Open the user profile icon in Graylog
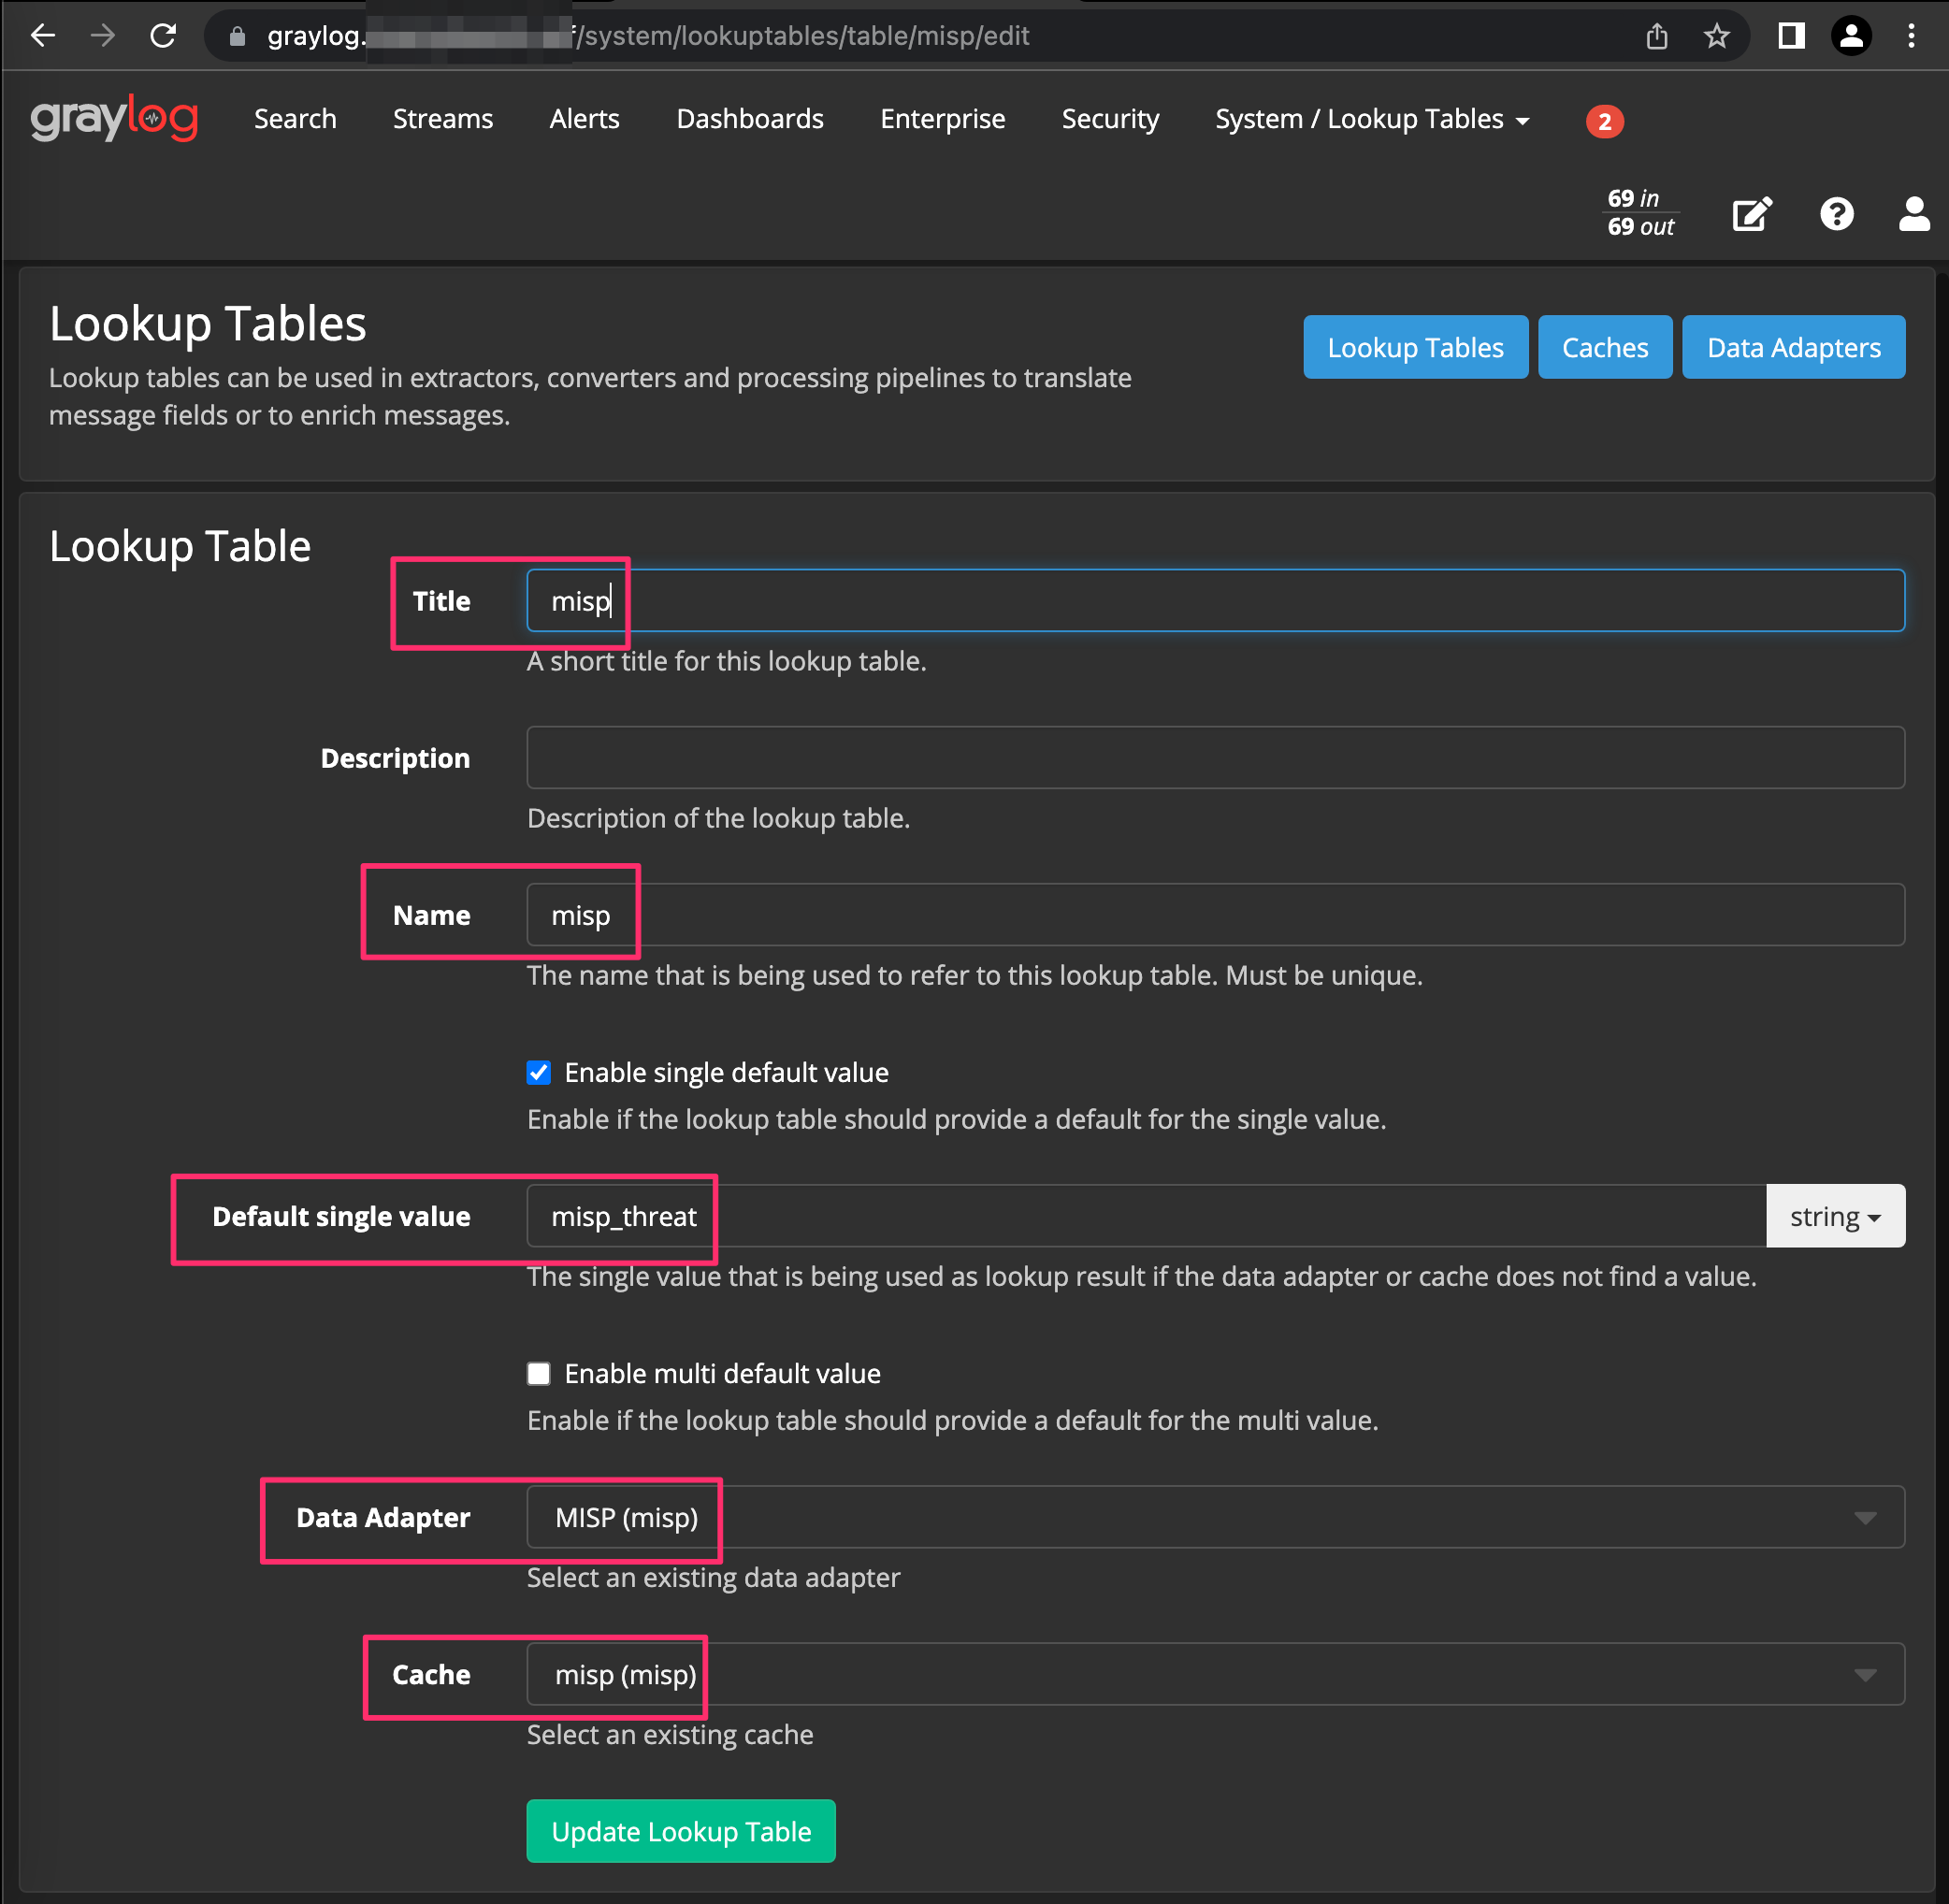The height and width of the screenshot is (1904, 1949). pos(1913,214)
